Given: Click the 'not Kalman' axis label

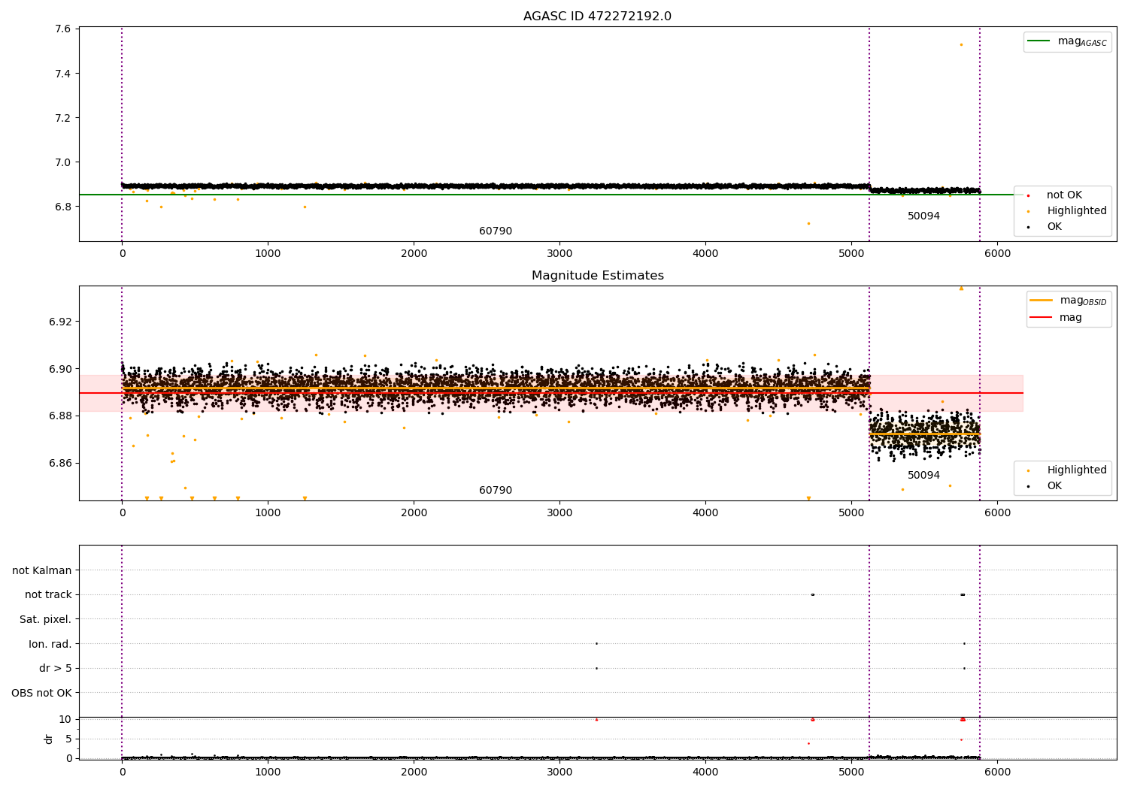Looking at the screenshot, I should [42, 571].
